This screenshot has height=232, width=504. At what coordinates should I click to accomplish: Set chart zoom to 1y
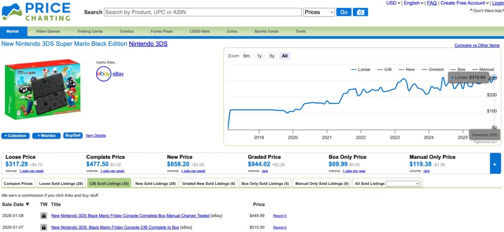coord(259,56)
